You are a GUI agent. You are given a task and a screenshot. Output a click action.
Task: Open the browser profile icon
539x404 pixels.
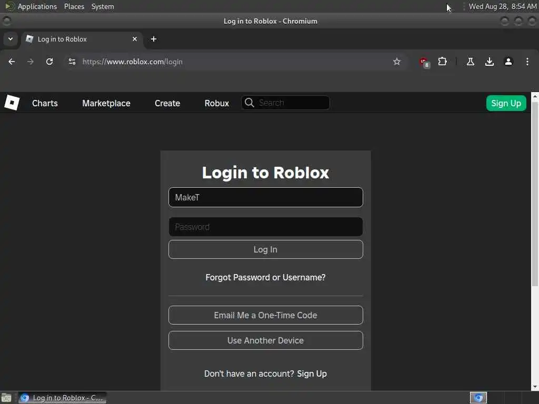508,62
